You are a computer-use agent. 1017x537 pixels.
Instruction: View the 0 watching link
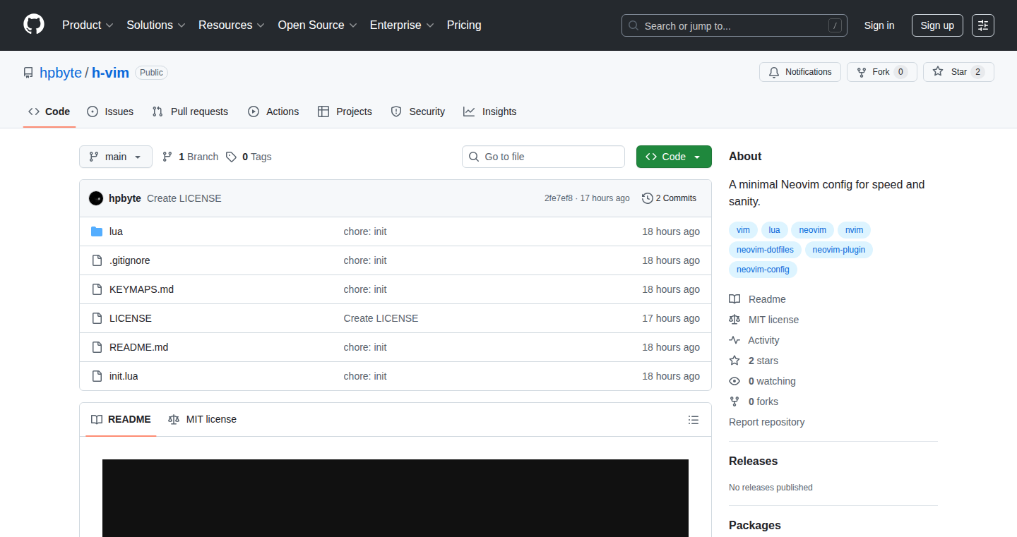tap(763, 381)
